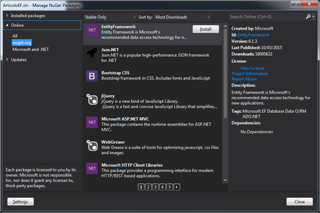The height and width of the screenshot is (213, 320).
Task: Select the Bootstrap CSS package icon
Action: coord(92,76)
